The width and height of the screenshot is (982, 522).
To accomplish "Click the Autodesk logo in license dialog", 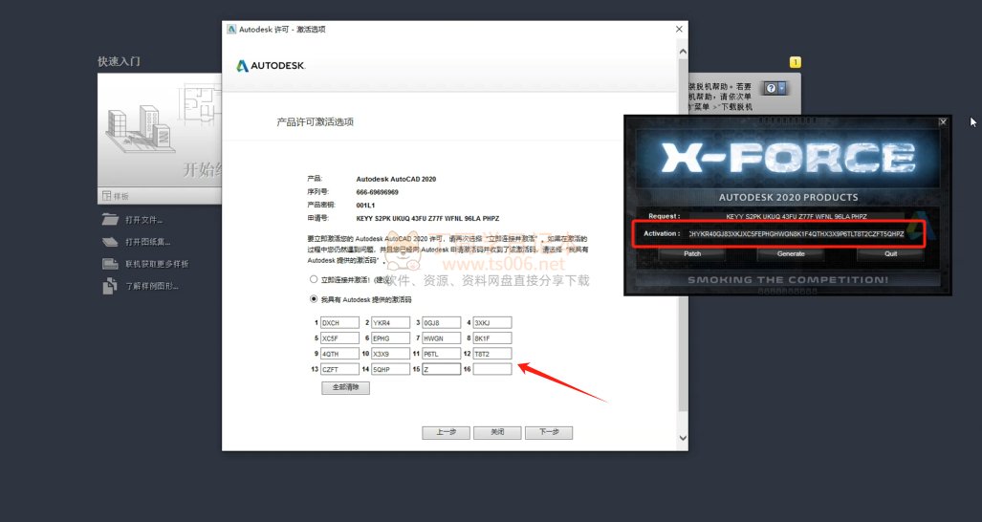I will click(x=271, y=66).
